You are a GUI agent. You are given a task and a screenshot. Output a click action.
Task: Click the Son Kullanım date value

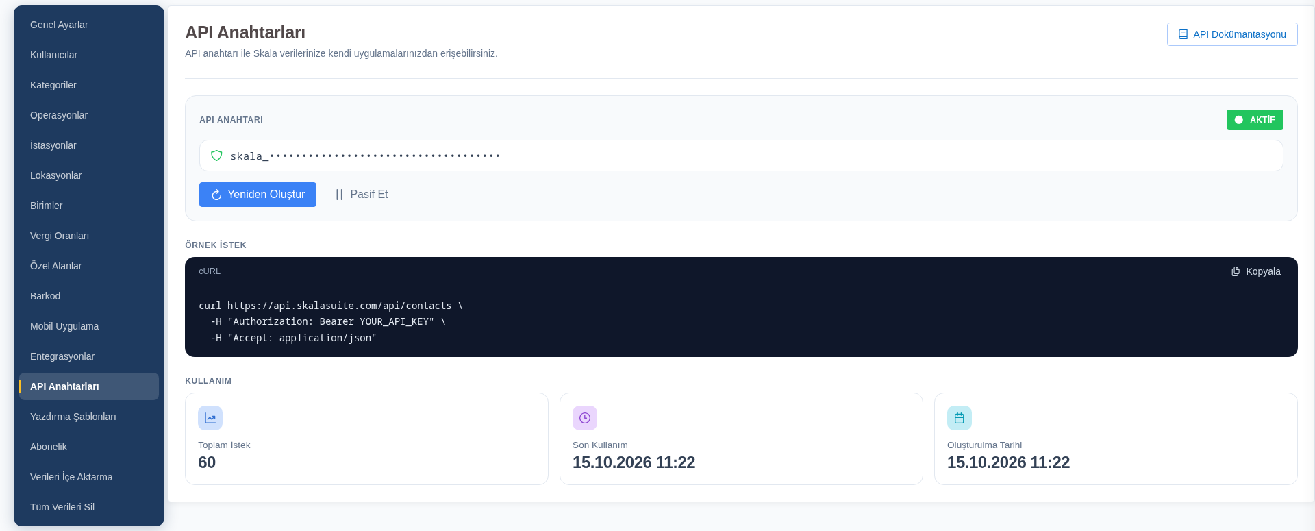pyautogui.click(x=634, y=462)
